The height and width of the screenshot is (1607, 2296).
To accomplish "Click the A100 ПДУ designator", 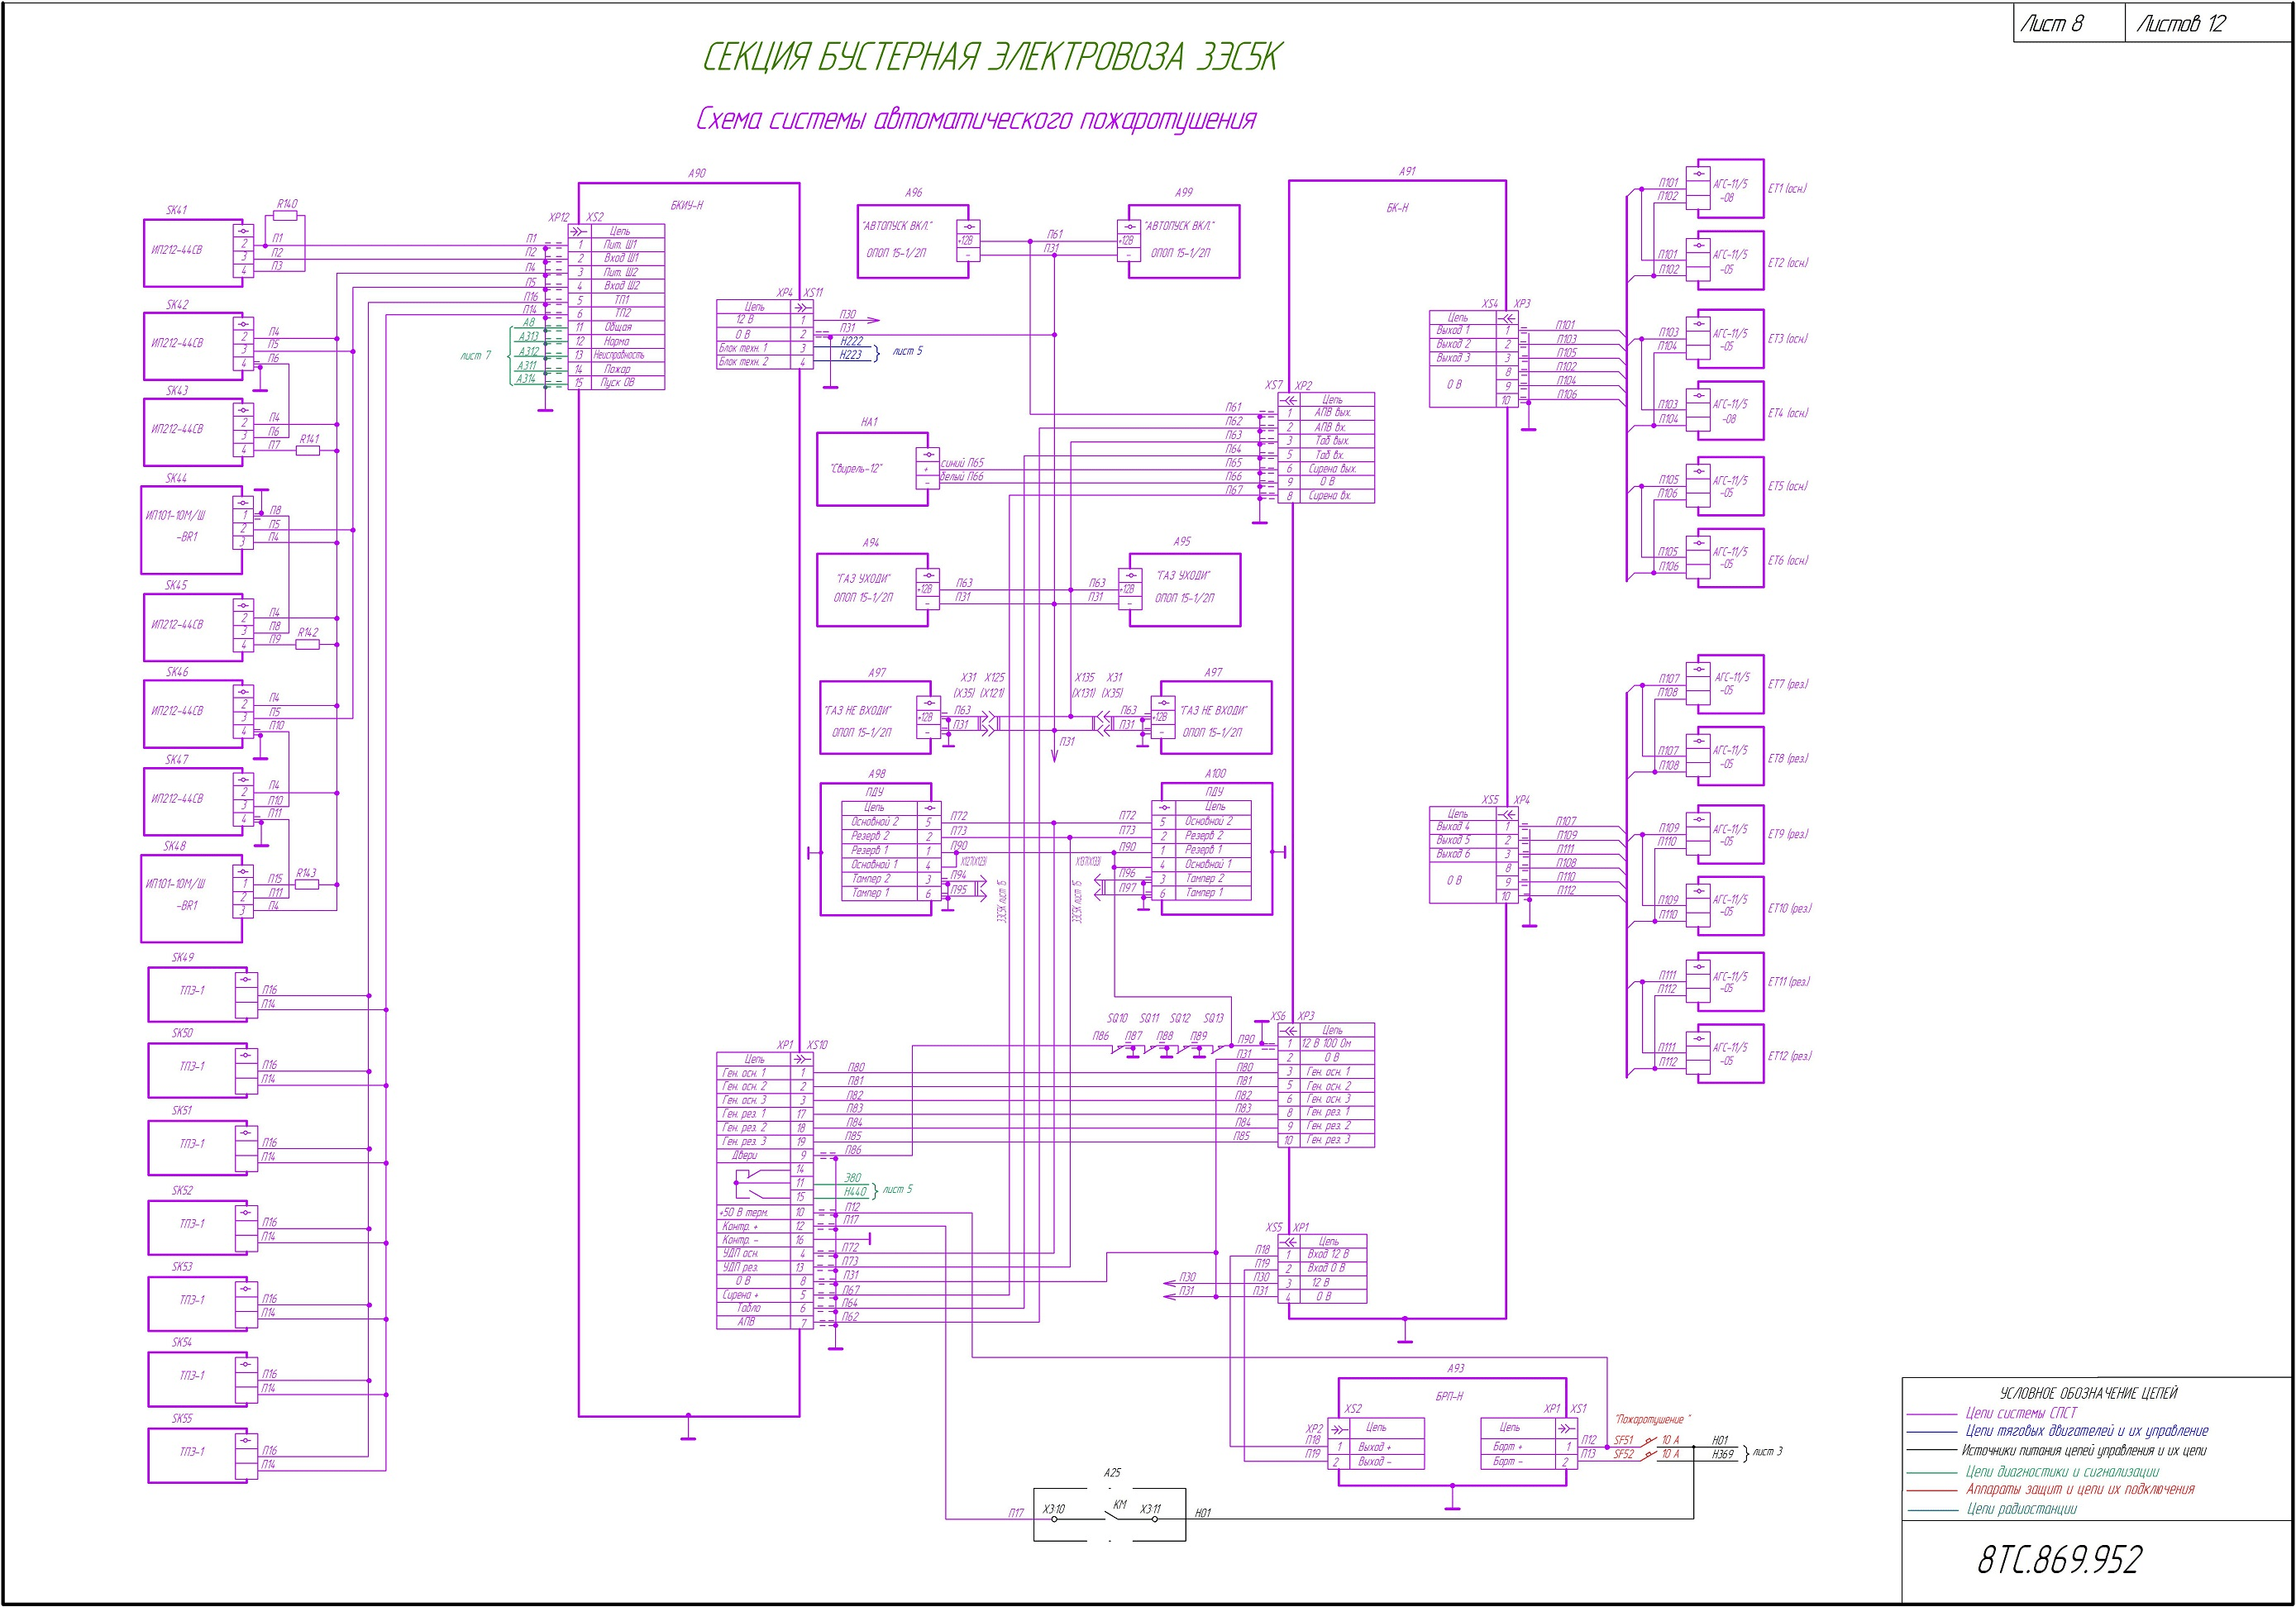I will click(x=1215, y=773).
